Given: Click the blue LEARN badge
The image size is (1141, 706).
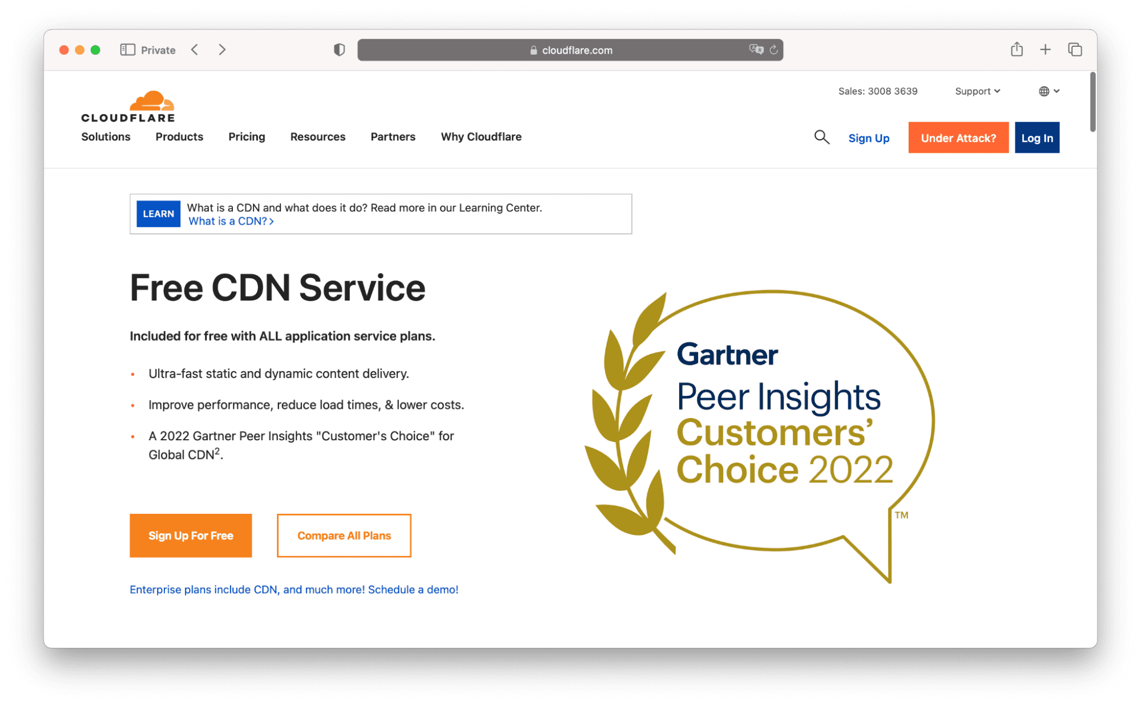Looking at the screenshot, I should (x=158, y=214).
